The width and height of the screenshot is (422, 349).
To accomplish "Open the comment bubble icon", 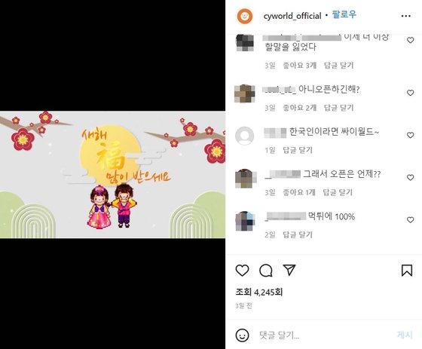I will 265,271.
